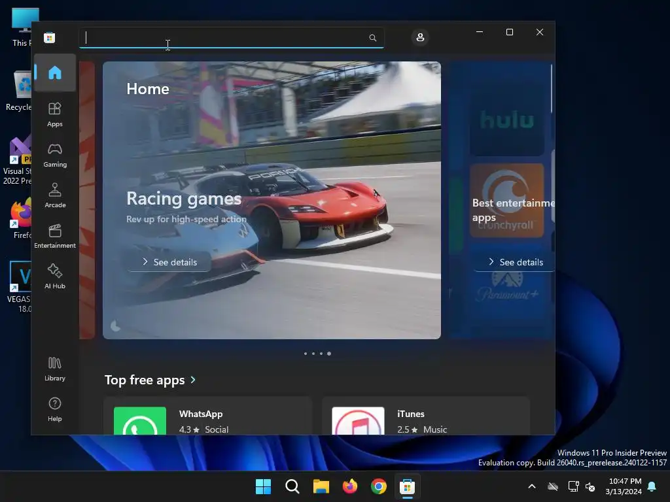Select the WhatsApp app title
Screen dimensions: 670x502
point(201,414)
